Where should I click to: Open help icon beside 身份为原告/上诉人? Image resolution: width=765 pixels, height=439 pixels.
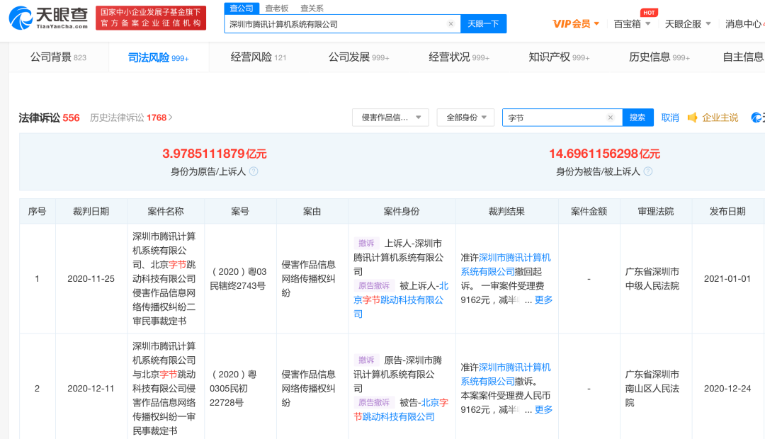pyautogui.click(x=254, y=171)
